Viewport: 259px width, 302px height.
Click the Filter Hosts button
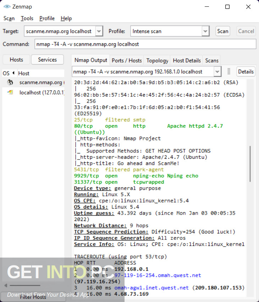coord(33,297)
